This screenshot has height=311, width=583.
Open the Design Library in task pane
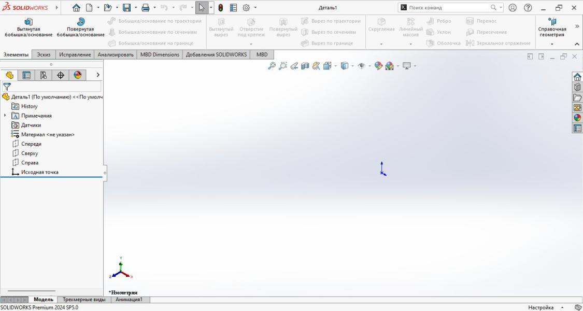577,87
